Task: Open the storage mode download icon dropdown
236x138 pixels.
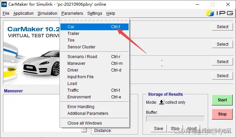Action: (161, 102)
